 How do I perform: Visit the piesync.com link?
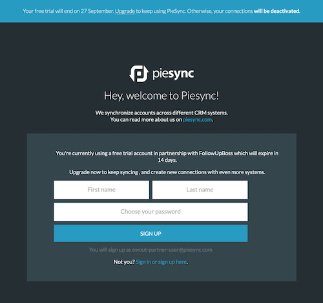pyautogui.click(x=198, y=120)
